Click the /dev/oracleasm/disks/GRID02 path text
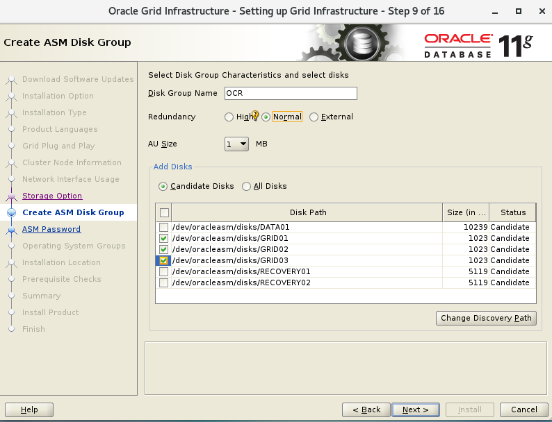 pyautogui.click(x=230, y=249)
